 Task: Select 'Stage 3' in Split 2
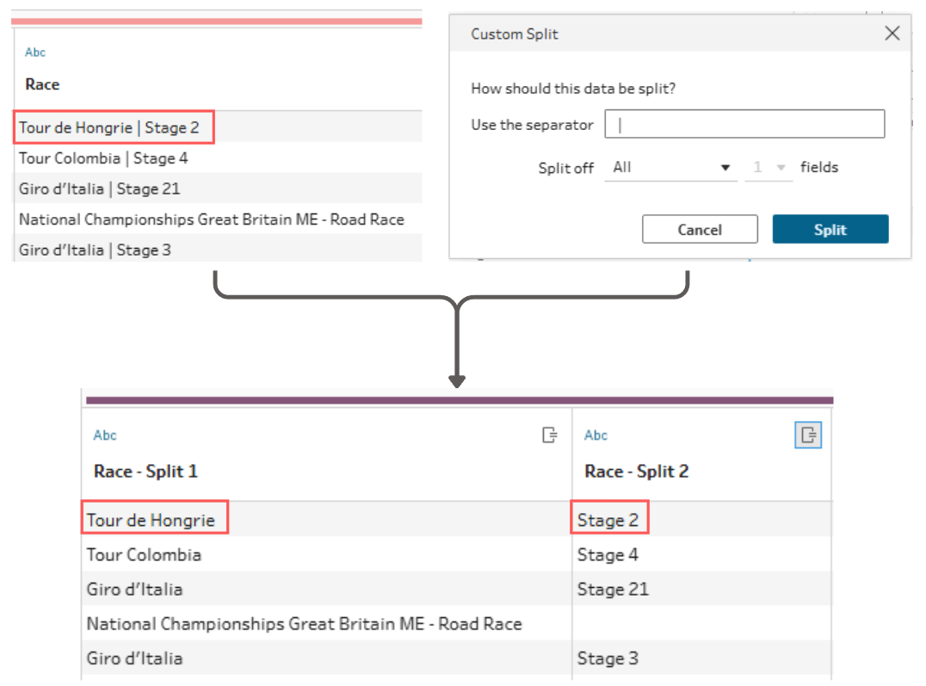(x=608, y=658)
